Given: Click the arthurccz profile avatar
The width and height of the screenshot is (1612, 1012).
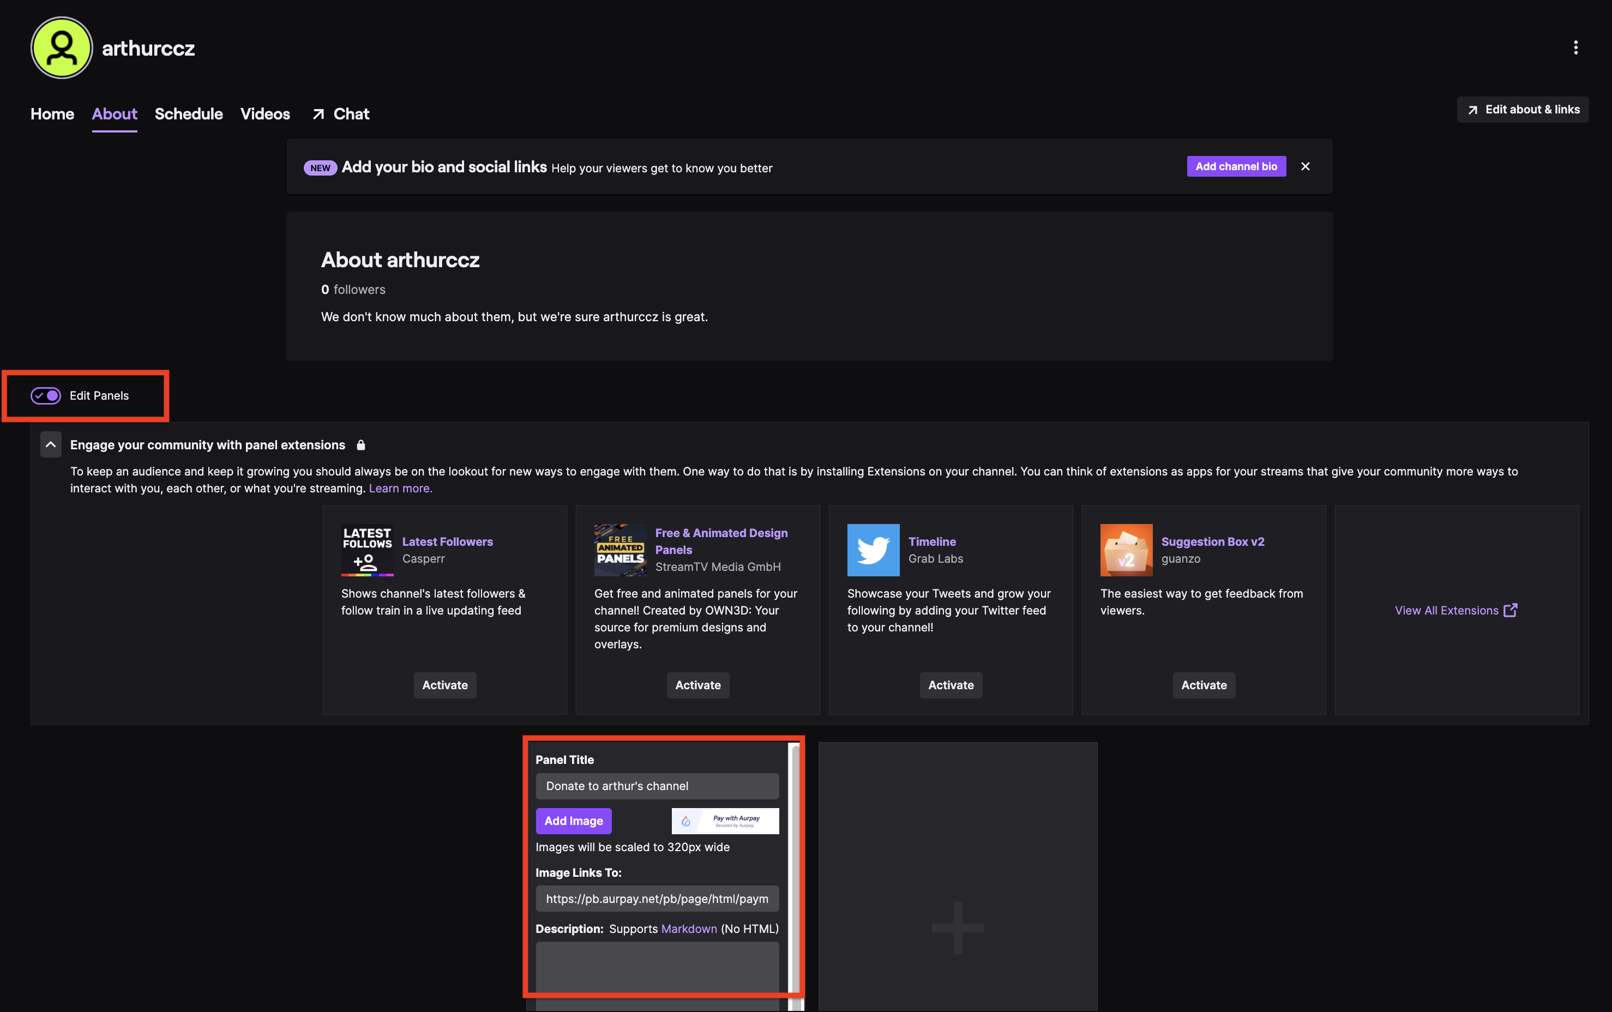Looking at the screenshot, I should pos(62,48).
